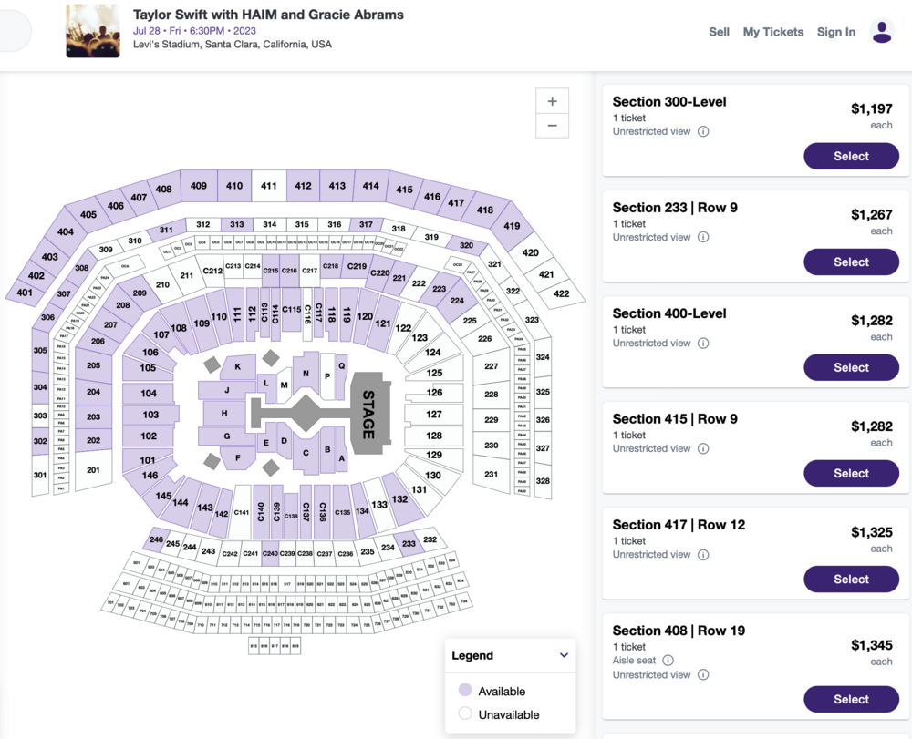Open unrestricted view details for Section 417

click(x=702, y=554)
